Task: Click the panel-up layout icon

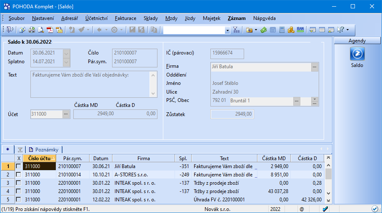Action: pyautogui.click(x=331, y=30)
